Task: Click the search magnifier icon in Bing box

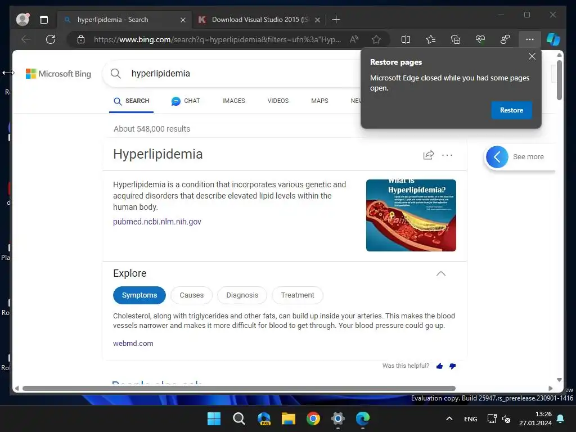Action: (116, 74)
